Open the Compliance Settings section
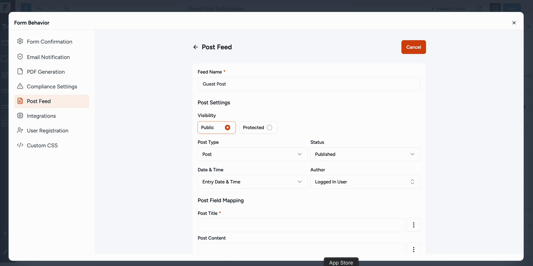This screenshot has height=266, width=533. 52,86
